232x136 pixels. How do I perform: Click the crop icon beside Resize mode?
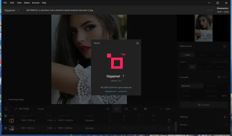coord(224,46)
